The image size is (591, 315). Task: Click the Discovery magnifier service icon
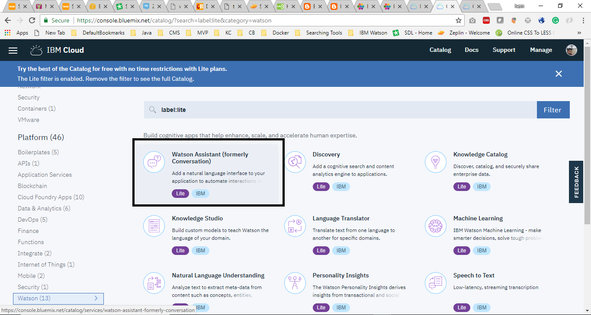point(295,162)
